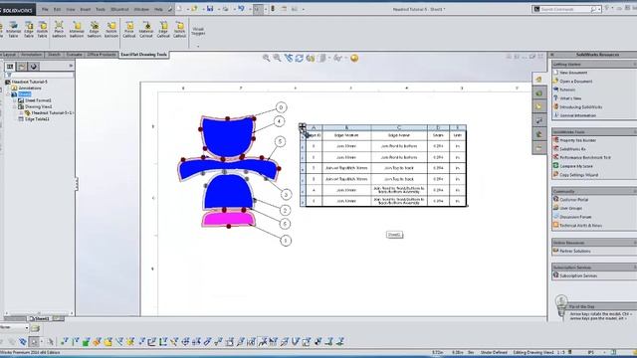Collapse the Getting Started section
The width and height of the screenshot is (637, 358).
tap(635, 64)
